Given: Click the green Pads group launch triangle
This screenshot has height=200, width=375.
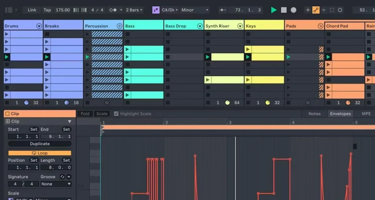Looking at the screenshot, I should [x=289, y=57].
